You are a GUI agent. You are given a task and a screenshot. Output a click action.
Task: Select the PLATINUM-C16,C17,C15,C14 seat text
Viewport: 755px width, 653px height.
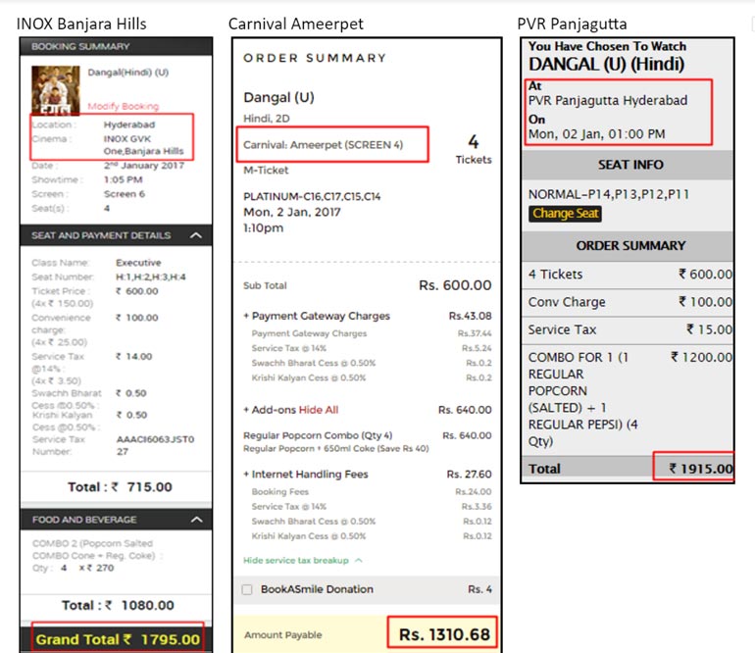point(312,196)
